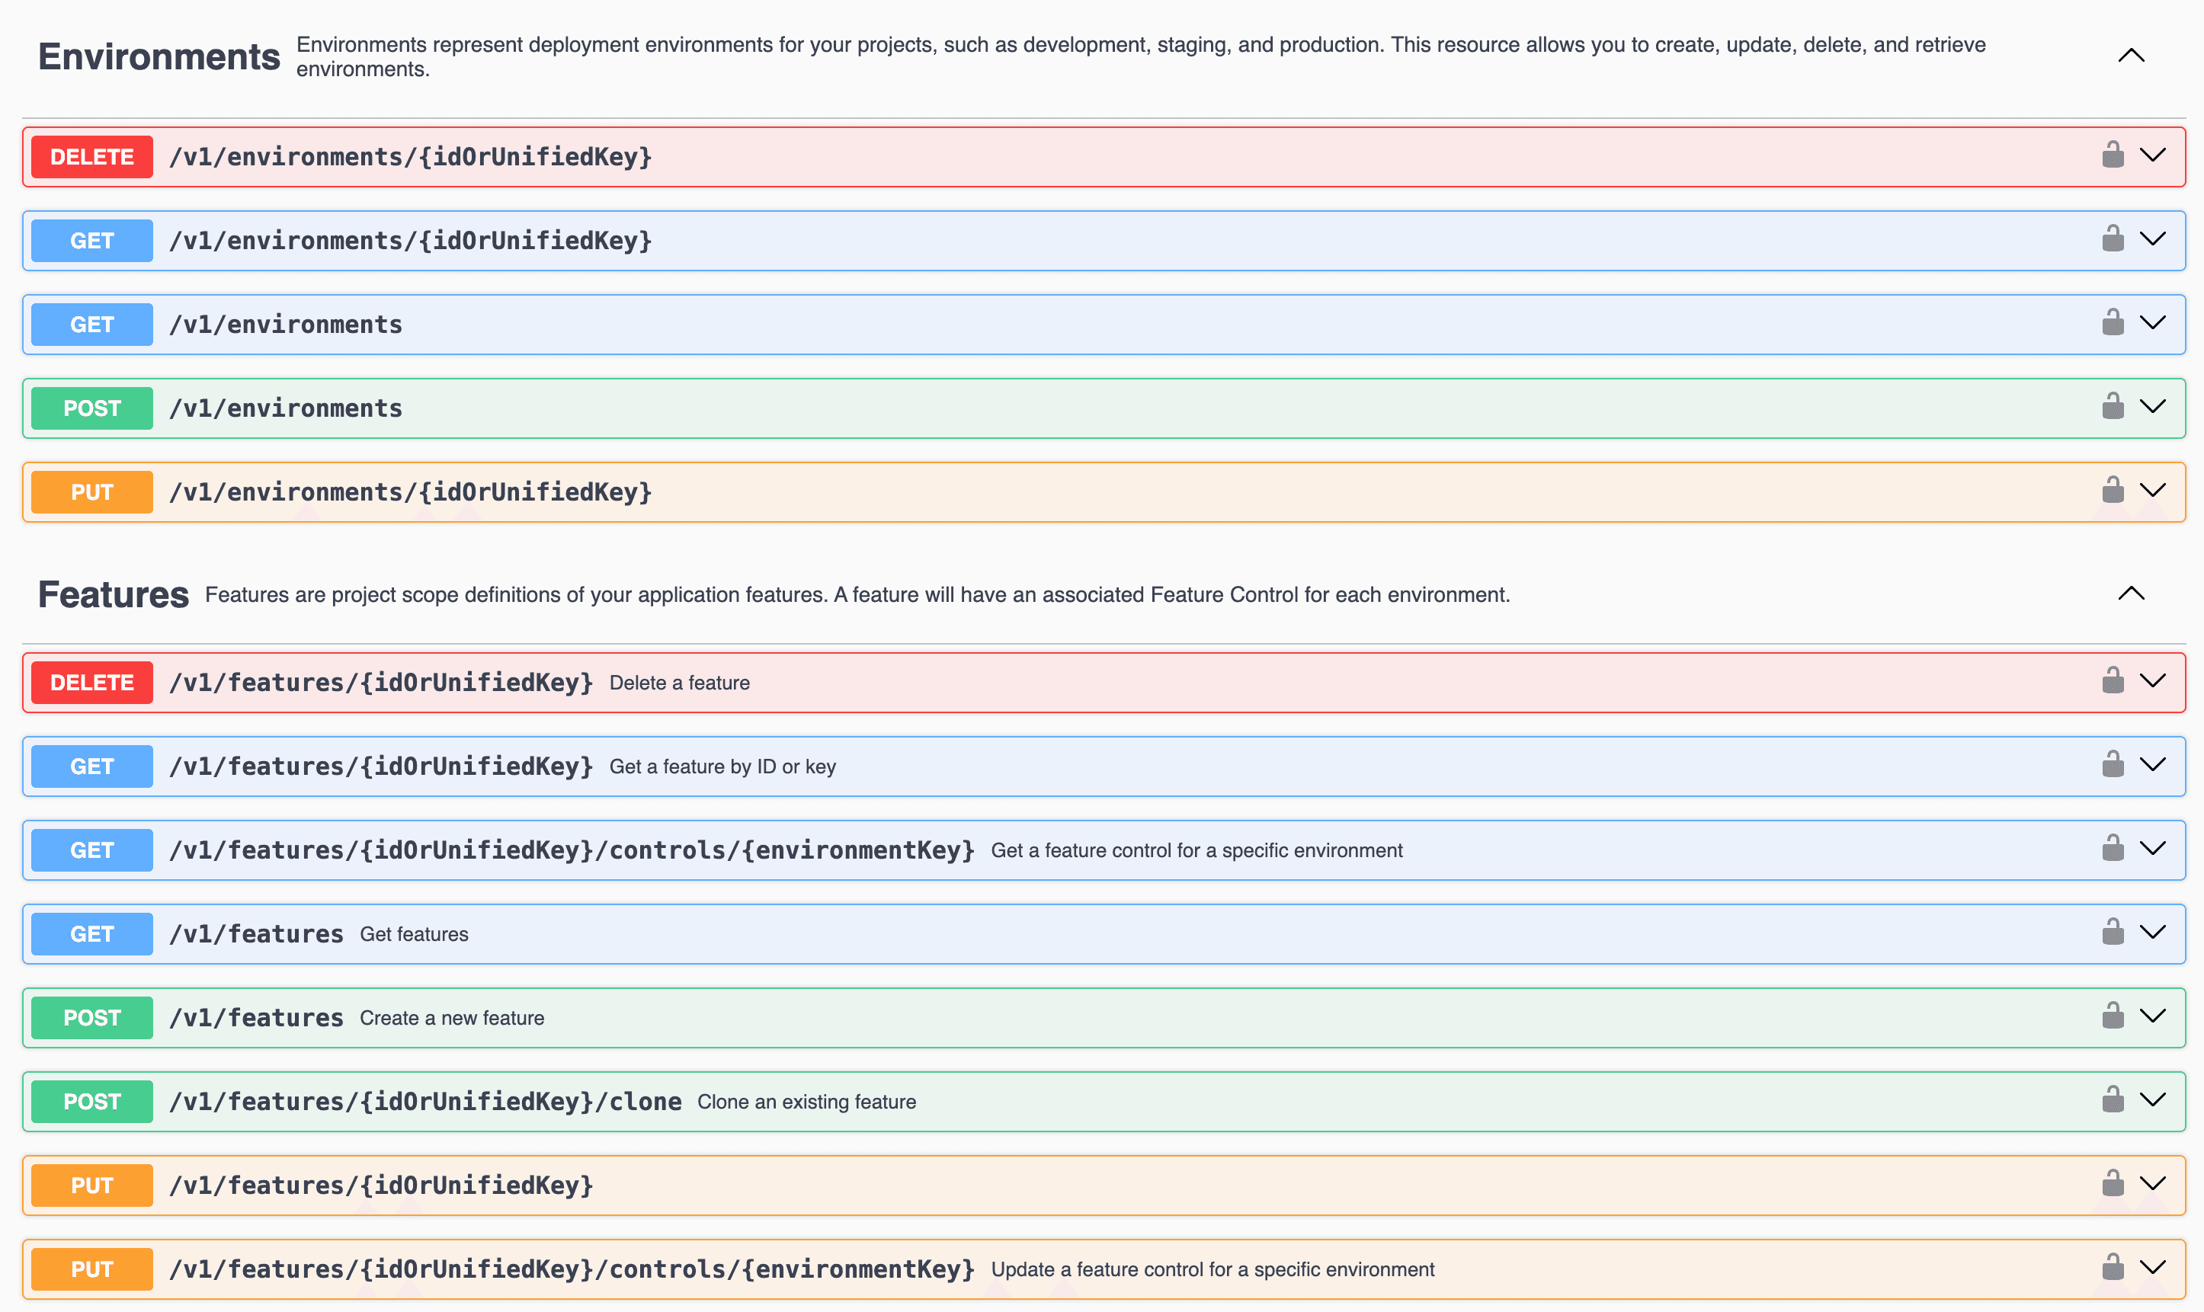Open the GET /v1/environments/{idOrUnifiedKey} endpoint row
The height and width of the screenshot is (1312, 2204).
point(1061,239)
